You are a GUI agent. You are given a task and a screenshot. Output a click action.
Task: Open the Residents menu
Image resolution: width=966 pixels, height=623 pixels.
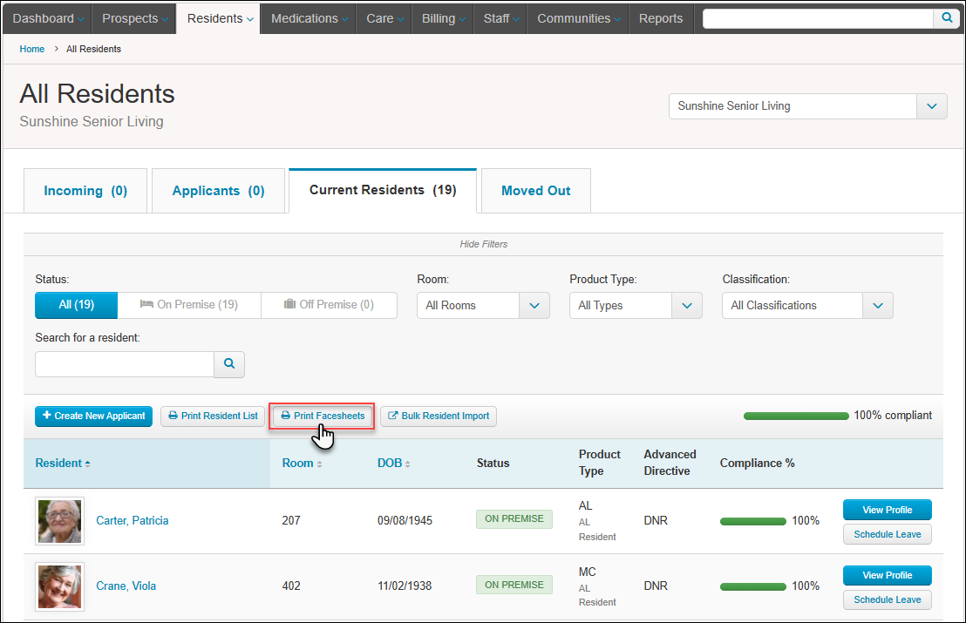[x=220, y=18]
